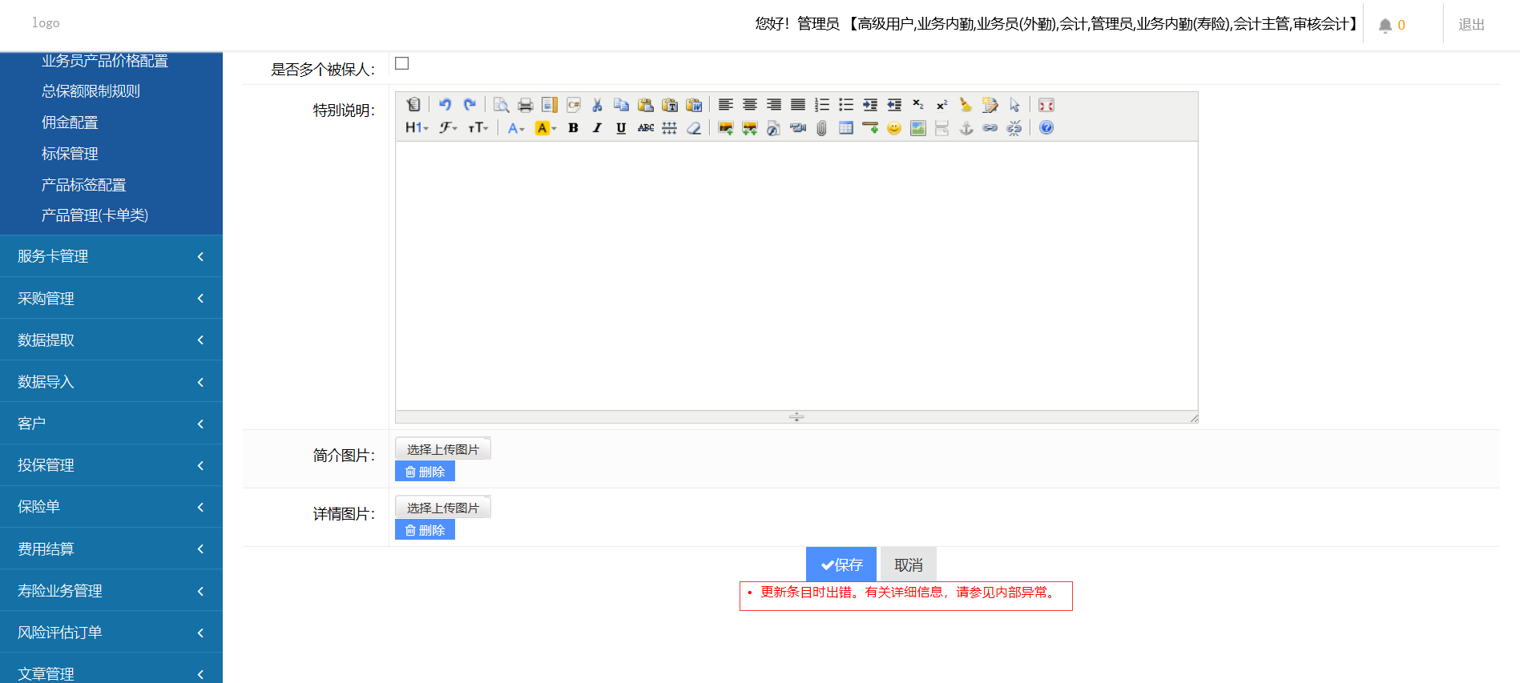The height and width of the screenshot is (683, 1520).
Task: Apply italic formatting
Action: [x=598, y=128]
